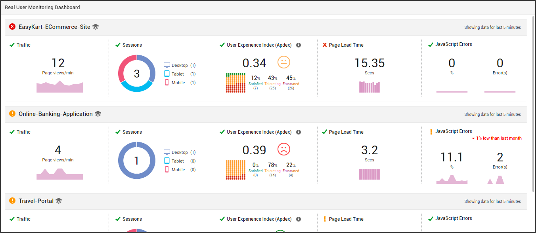Open the Online-Banking-Application title link
Image resolution: width=536 pixels, height=233 pixels.
tap(56, 114)
